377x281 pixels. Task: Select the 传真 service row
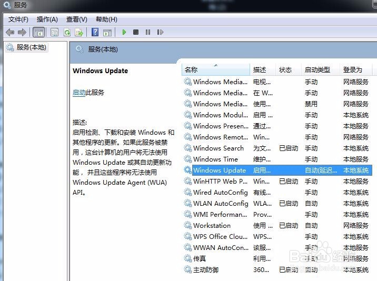point(277,259)
